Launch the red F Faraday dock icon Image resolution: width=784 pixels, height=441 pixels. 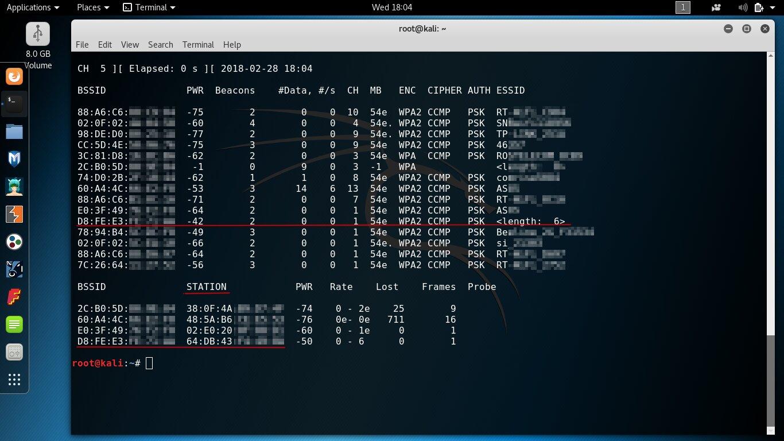pos(14,297)
